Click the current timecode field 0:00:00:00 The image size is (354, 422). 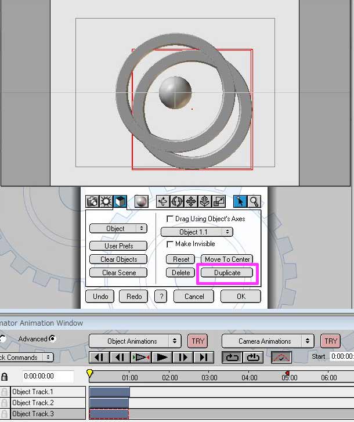pyautogui.click(x=48, y=376)
